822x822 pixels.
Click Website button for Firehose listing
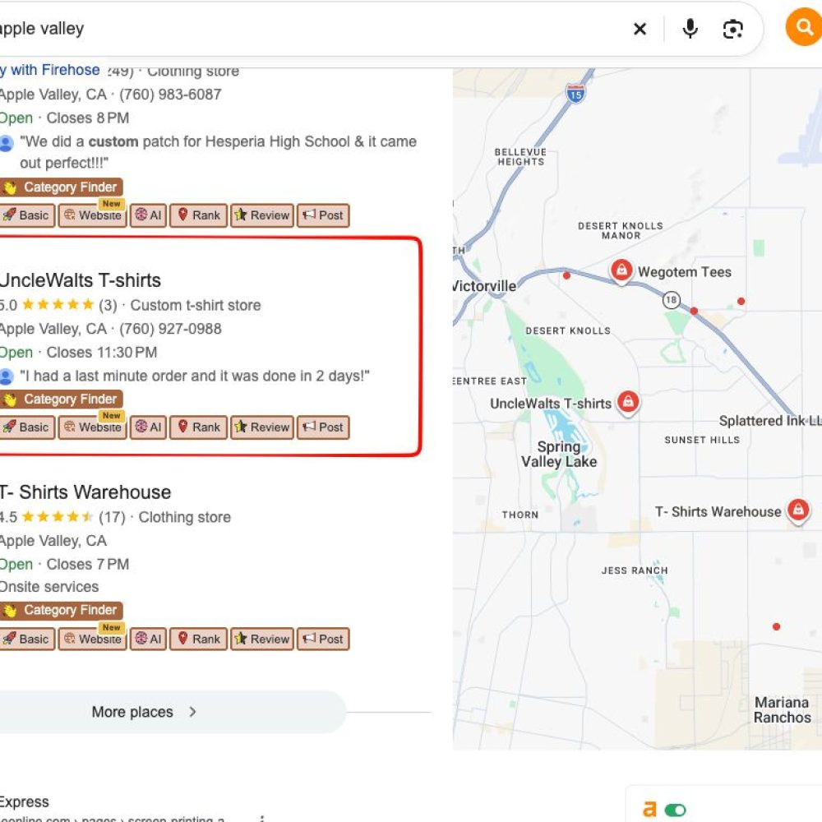[92, 215]
